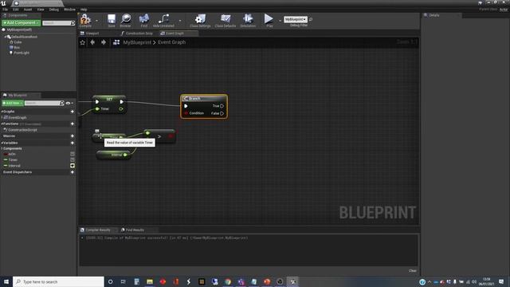Click the Add Component button
The image size is (510, 287).
[22, 23]
